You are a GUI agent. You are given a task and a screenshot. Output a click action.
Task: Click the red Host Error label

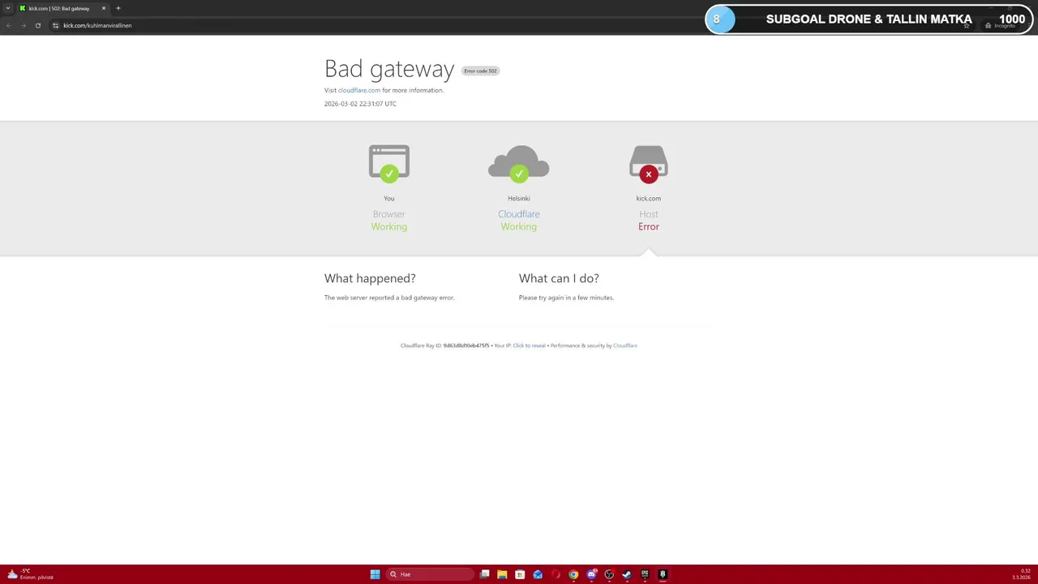coord(649,226)
